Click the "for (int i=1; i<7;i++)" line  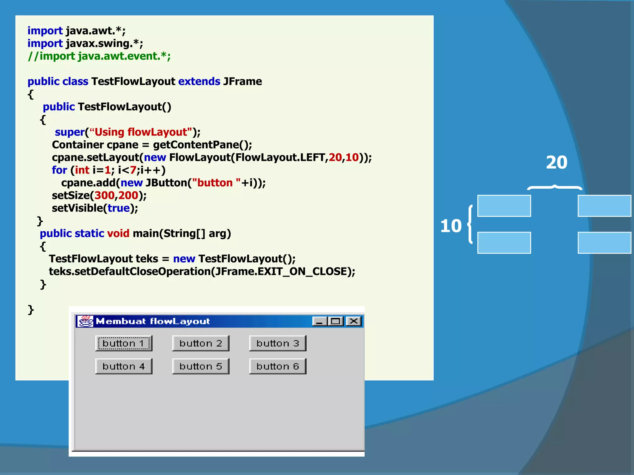(x=109, y=170)
